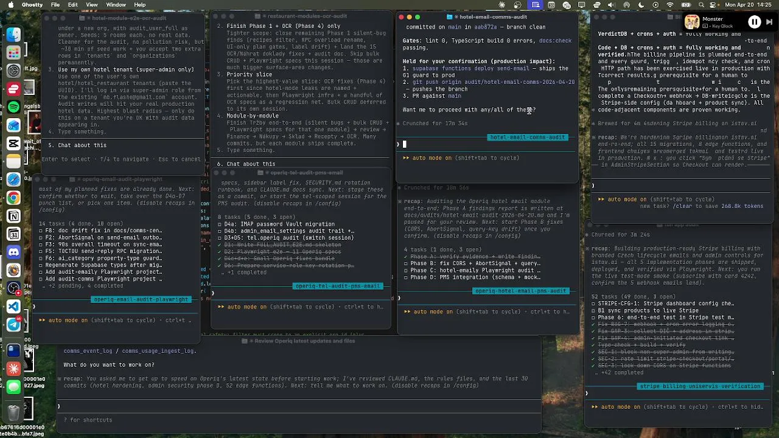The image size is (779, 438).
Task: Select '6. Chat about this' option
Action: 246,164
